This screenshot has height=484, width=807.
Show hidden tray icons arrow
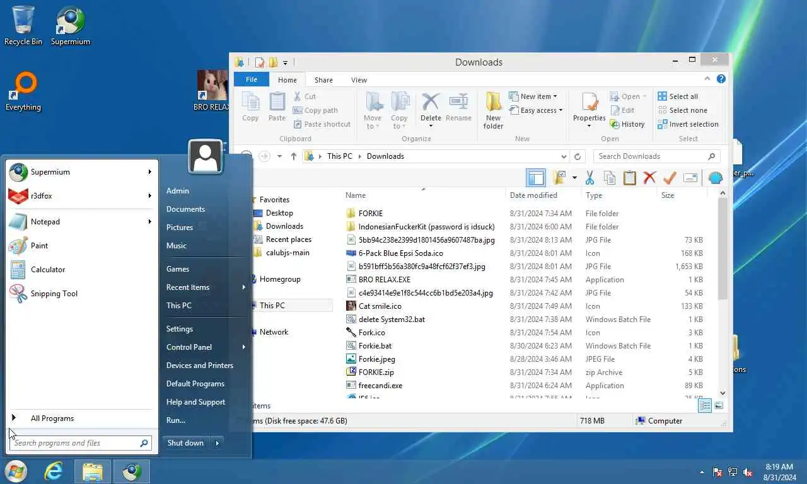pyautogui.click(x=702, y=472)
